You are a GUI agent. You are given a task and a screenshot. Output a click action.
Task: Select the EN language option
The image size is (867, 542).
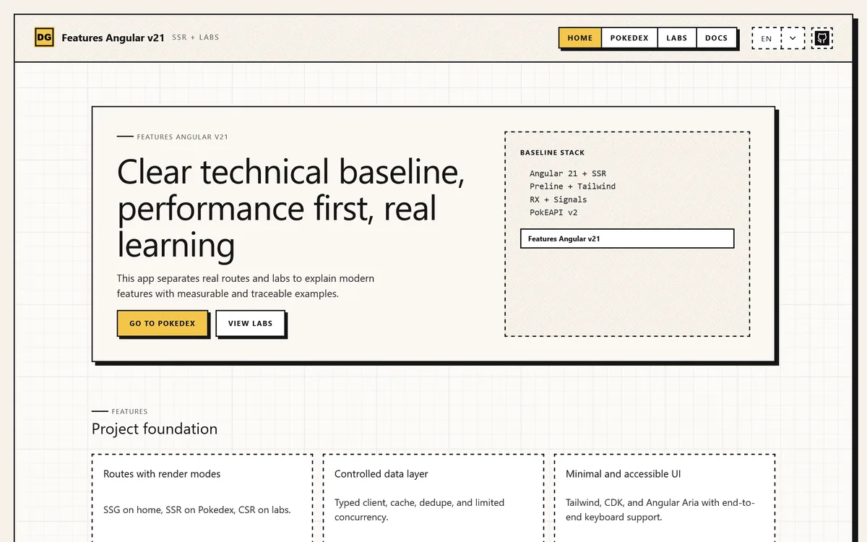click(x=767, y=38)
